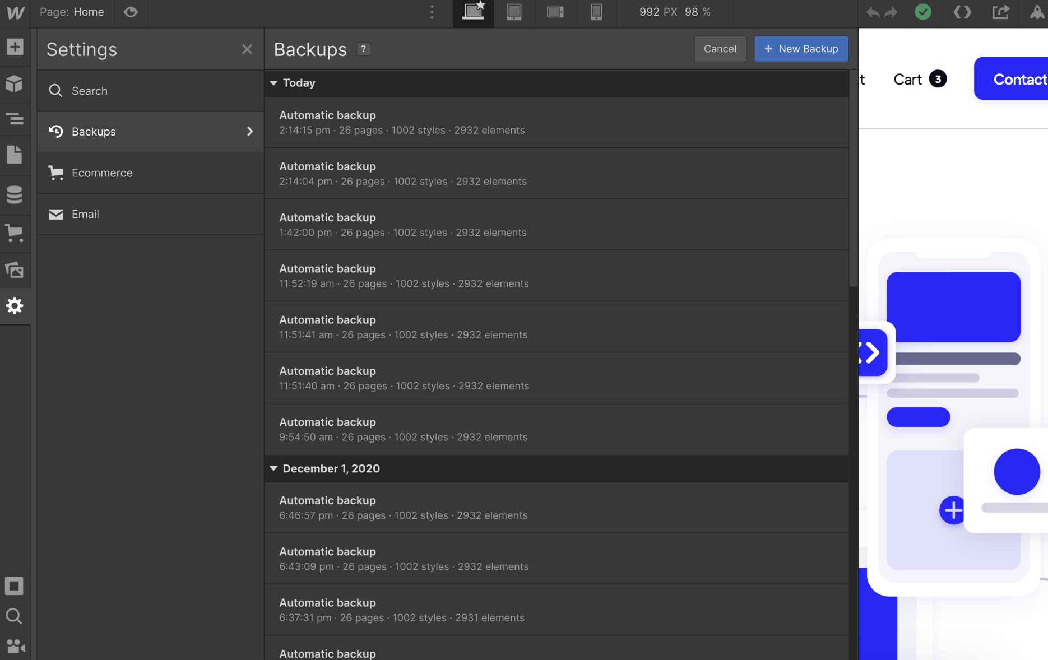Viewport: 1048px width, 660px height.
Task: Open the canvas settings three-dot menu
Action: [432, 12]
